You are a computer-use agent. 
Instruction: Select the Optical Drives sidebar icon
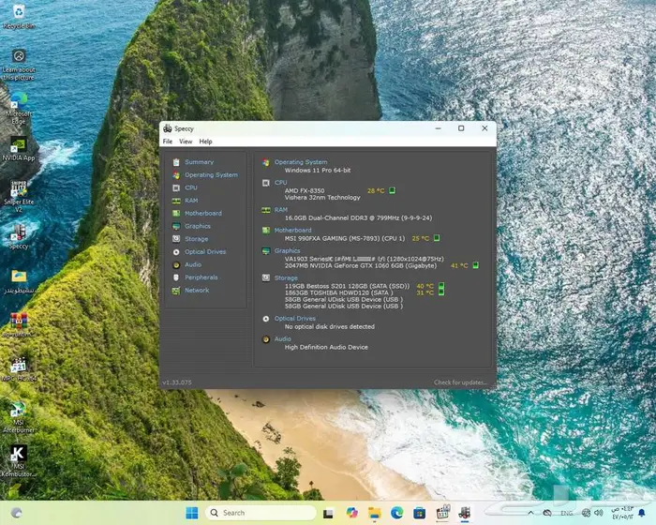(x=175, y=252)
